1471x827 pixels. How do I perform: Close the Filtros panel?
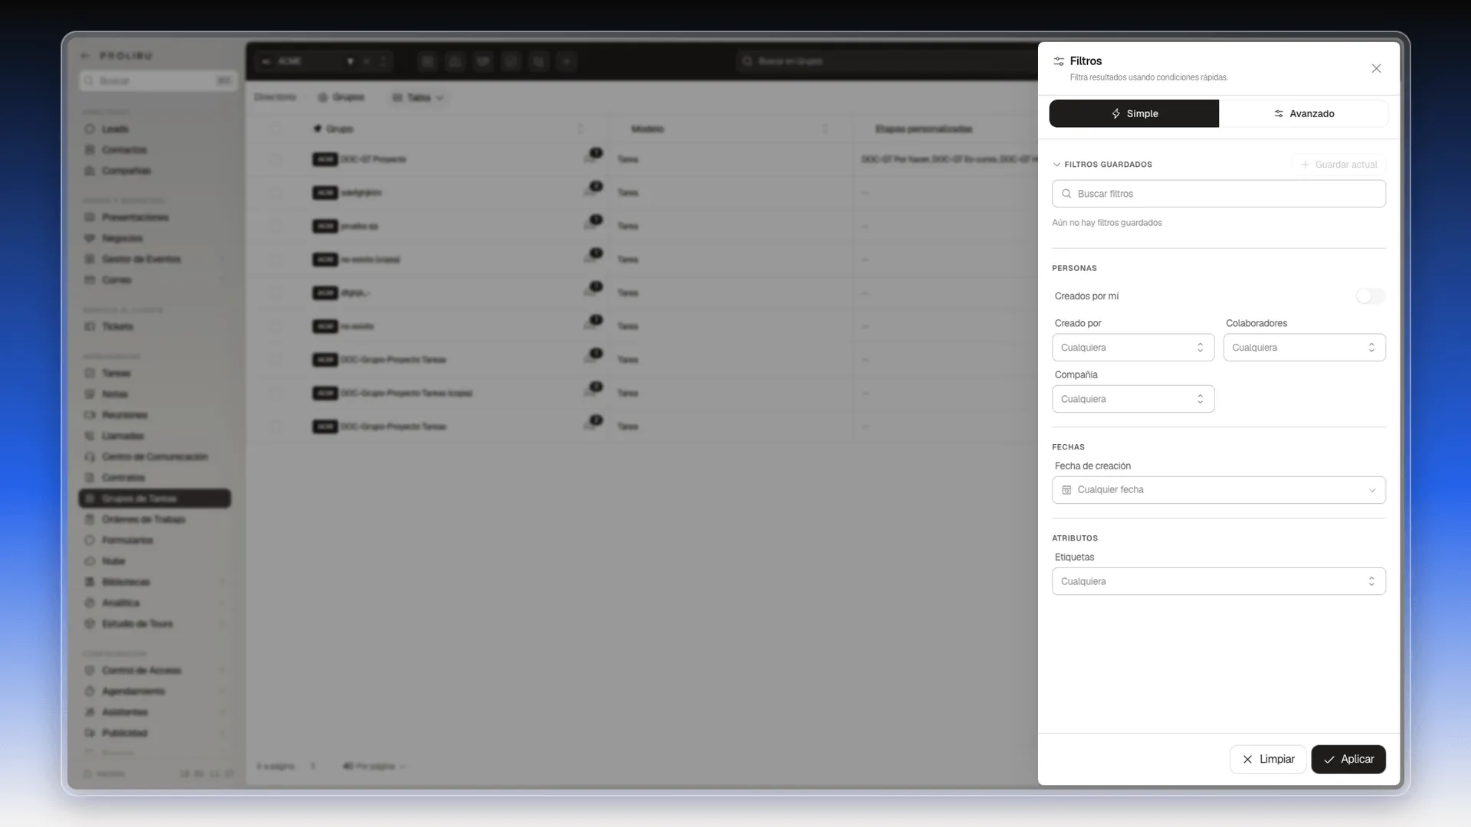(1376, 69)
